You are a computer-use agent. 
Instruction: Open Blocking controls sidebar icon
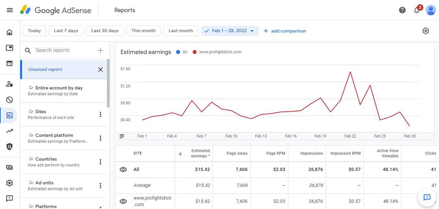[x=10, y=100]
